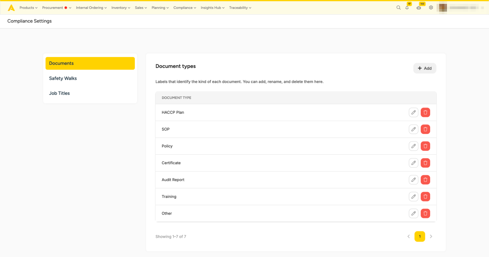Viewport: 489px width, 257px height.
Task: Edit the SOP document type
Action: pos(413,129)
